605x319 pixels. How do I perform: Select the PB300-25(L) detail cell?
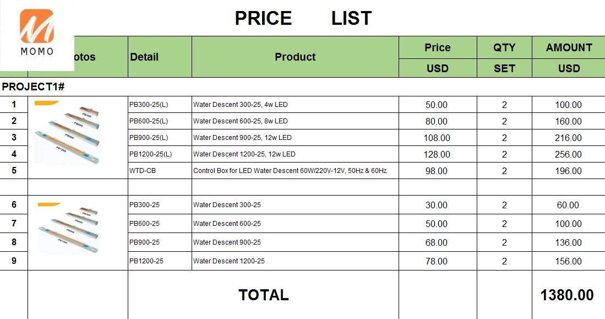149,105
